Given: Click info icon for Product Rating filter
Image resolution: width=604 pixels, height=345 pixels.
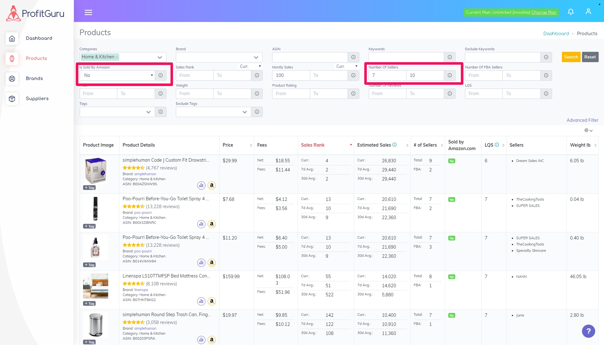Looking at the screenshot, I should click(353, 94).
